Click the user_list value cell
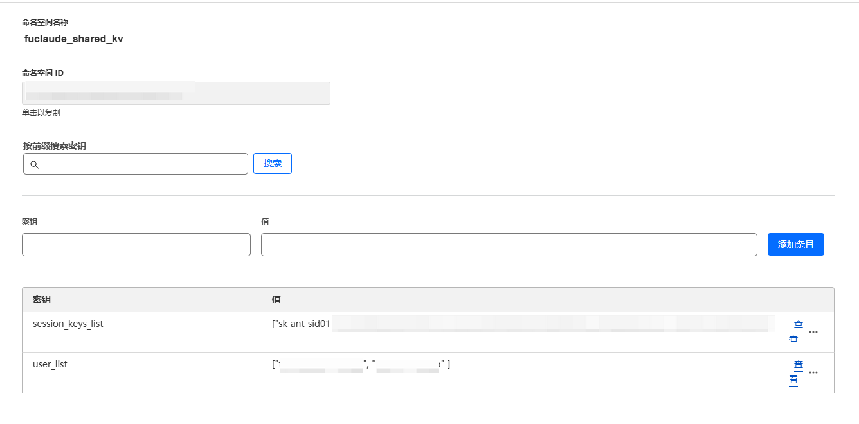Image resolution: width=859 pixels, height=424 pixels. (x=361, y=365)
